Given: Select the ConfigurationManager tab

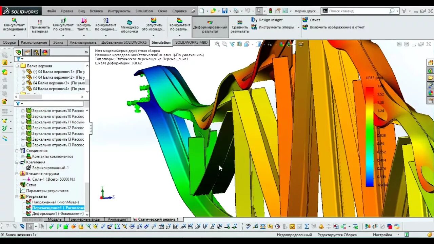Looking at the screenshot, I should tap(36, 52).
